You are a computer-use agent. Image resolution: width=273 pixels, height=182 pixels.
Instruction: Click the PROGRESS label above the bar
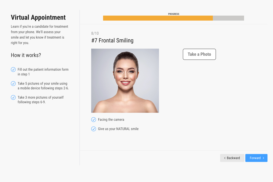[174, 14]
